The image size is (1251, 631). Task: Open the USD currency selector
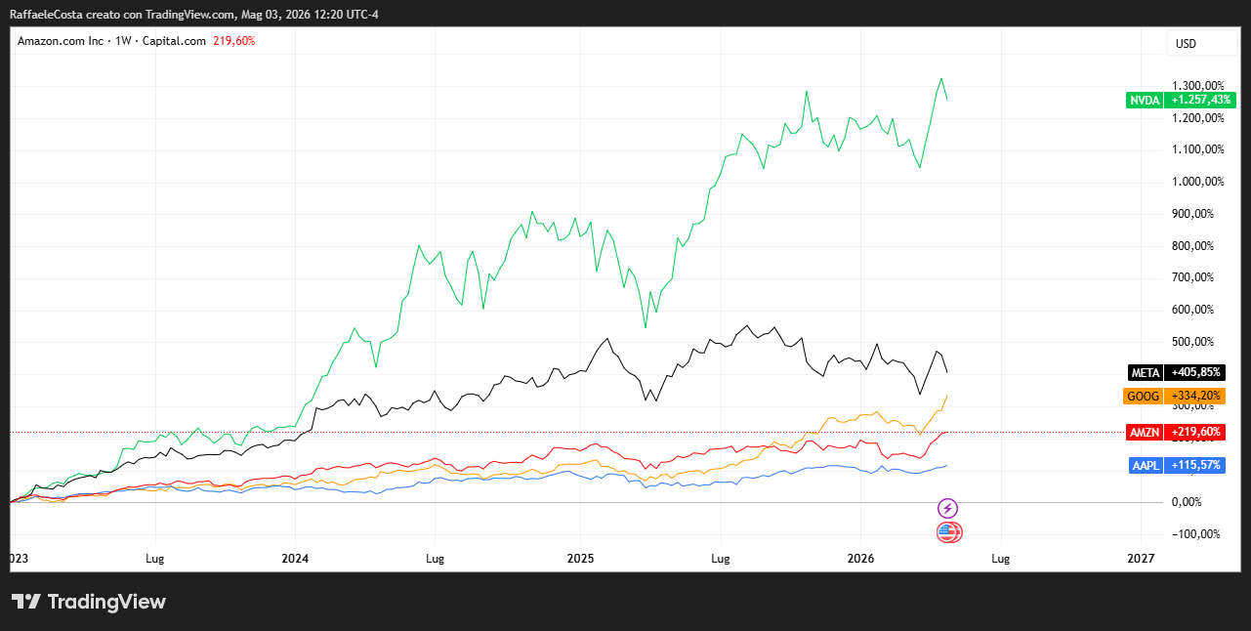(1200, 43)
